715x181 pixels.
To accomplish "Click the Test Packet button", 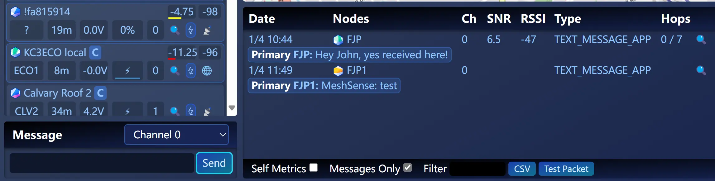I will click(565, 169).
